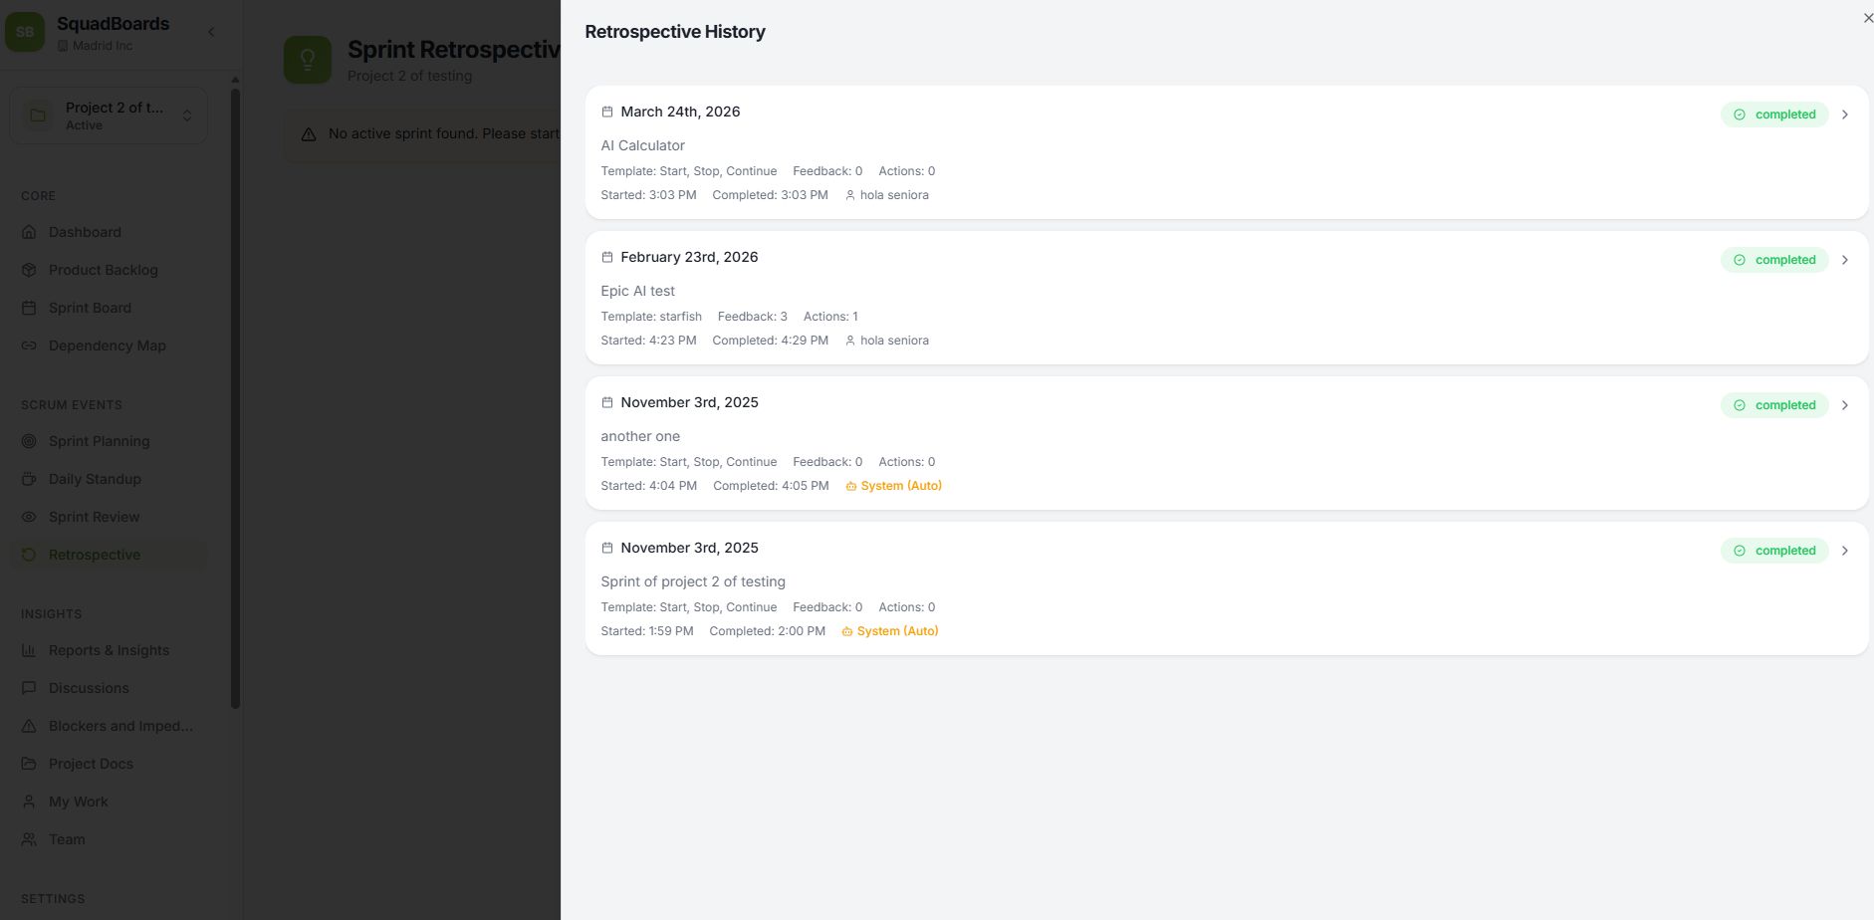Click the Reports & Insights chart icon

click(31, 650)
